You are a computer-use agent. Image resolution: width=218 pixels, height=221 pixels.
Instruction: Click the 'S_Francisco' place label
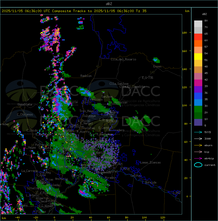coord(94,100)
